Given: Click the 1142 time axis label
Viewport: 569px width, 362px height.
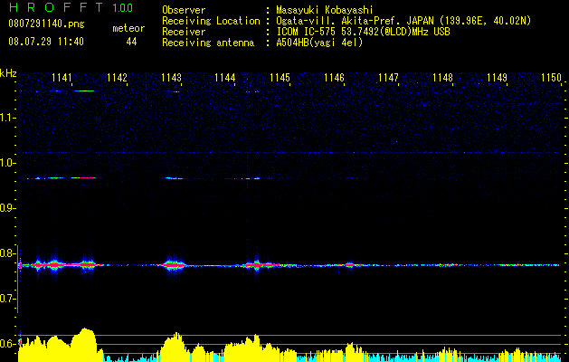Looking at the screenshot, I should pyautogui.click(x=117, y=77).
